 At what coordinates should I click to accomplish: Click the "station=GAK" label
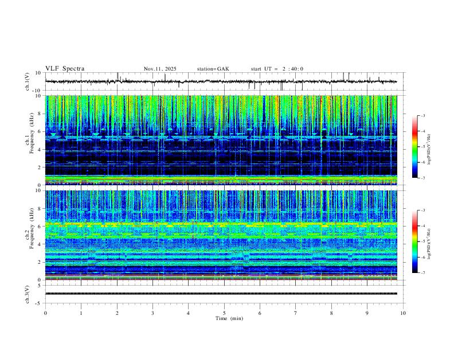213,69
